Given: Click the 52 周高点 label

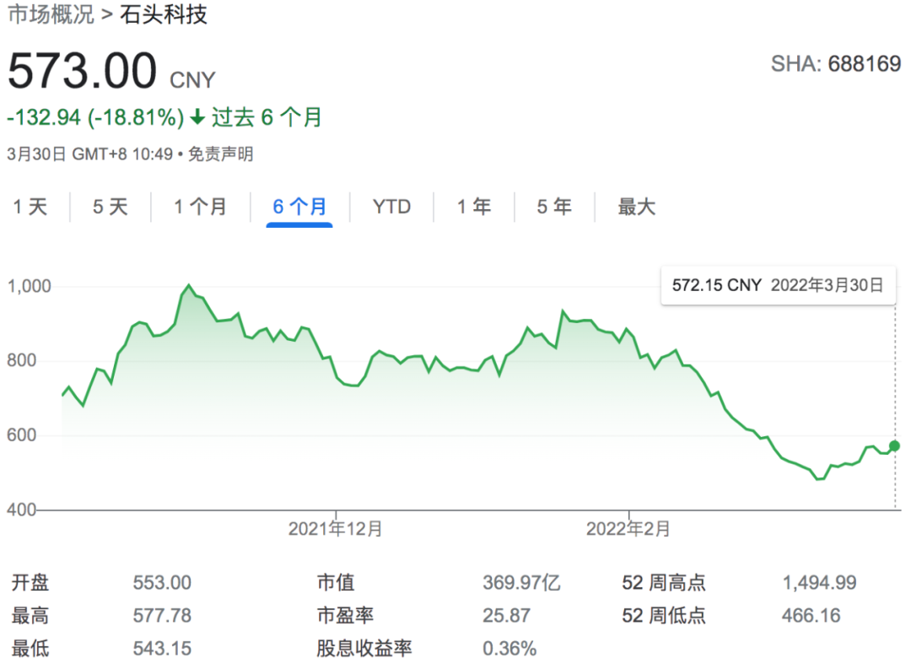Looking at the screenshot, I should click(x=664, y=583).
